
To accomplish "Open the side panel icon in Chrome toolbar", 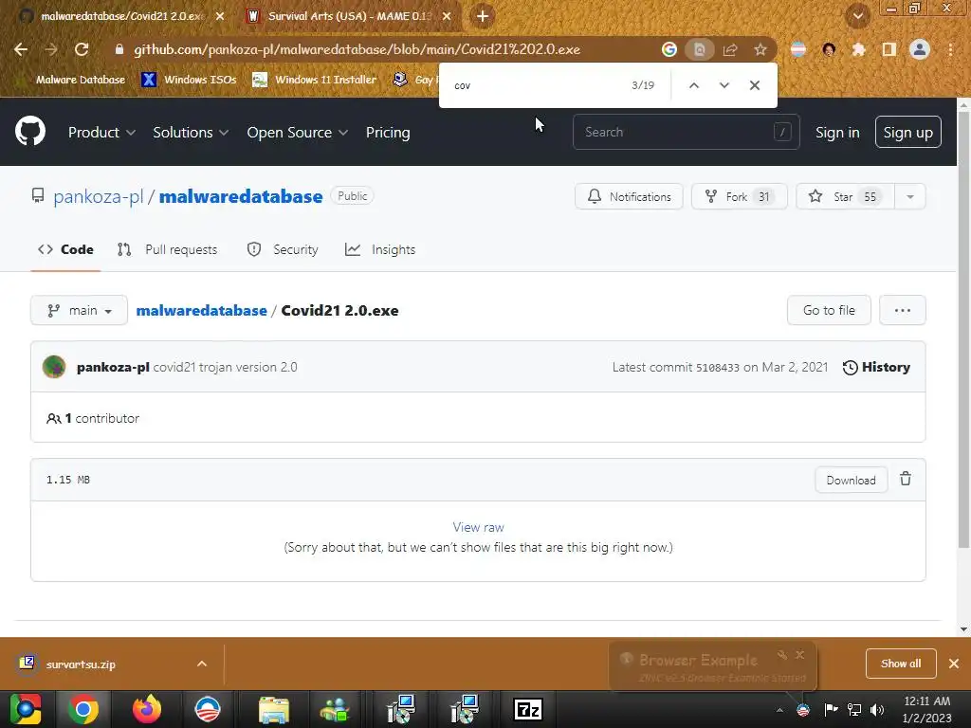I will pyautogui.click(x=889, y=49).
